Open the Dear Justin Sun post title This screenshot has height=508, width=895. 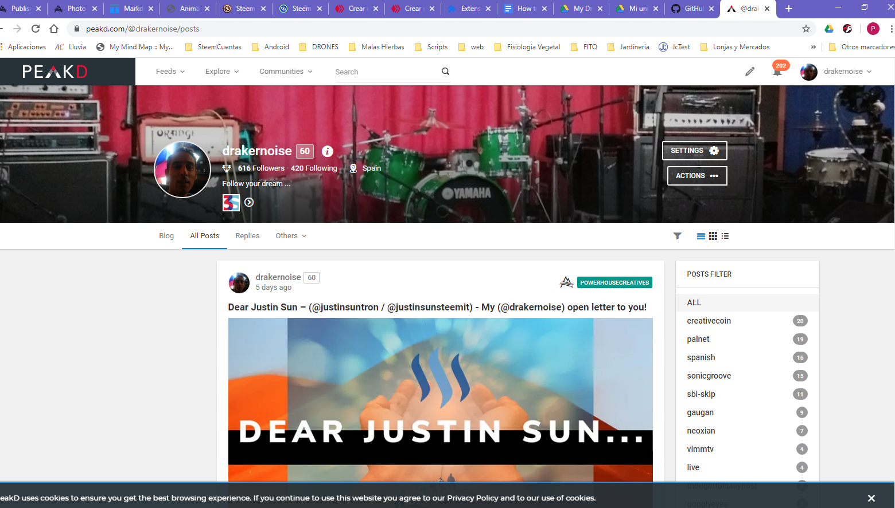437,308
